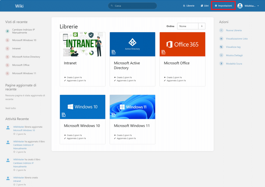Click icon beside recent Microsoft Windows 10

pyautogui.click(x=8, y=40)
